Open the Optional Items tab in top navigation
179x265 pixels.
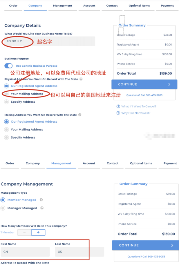(x=139, y=6)
